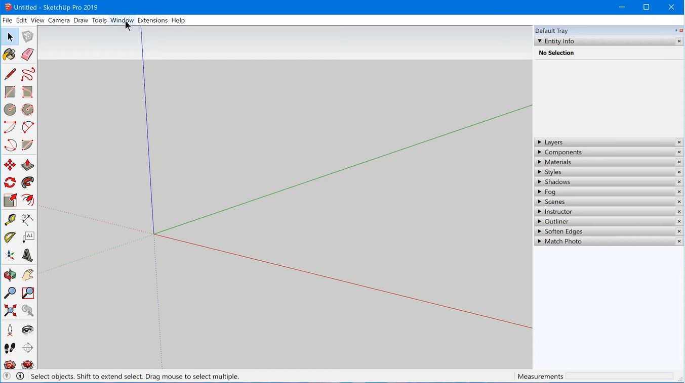
Task: Open the Camera menu
Action: click(x=59, y=20)
